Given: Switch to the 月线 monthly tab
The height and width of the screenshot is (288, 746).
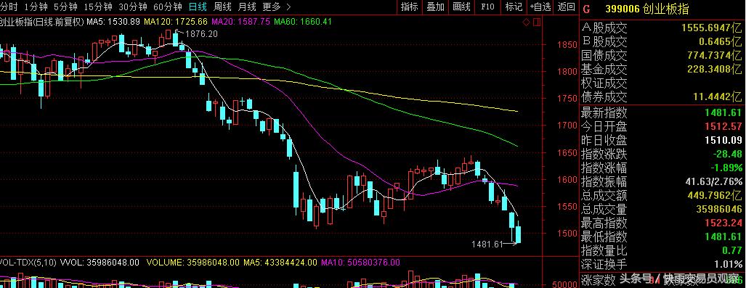Looking at the screenshot, I should (x=247, y=7).
